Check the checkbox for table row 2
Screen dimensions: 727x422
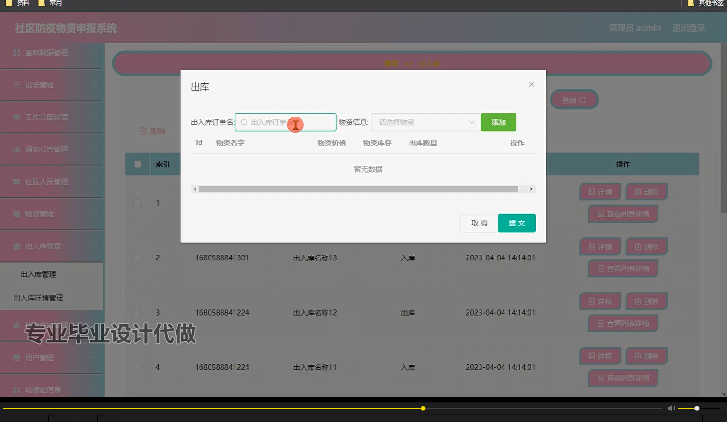pos(137,258)
